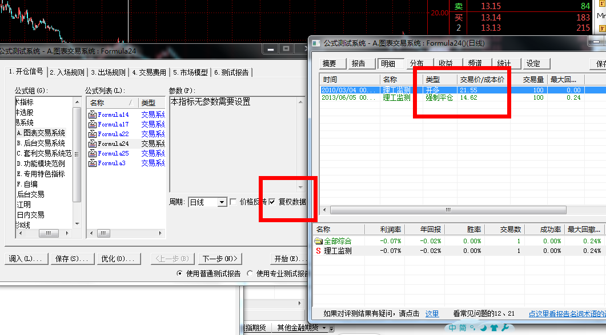Click the 调入(L)... button

(x=26, y=259)
